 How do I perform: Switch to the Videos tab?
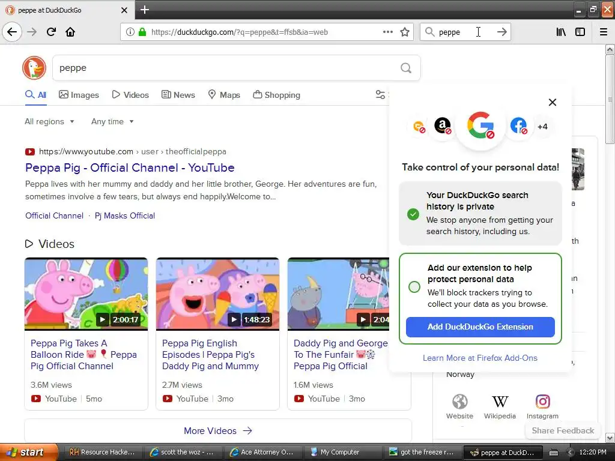pos(130,95)
